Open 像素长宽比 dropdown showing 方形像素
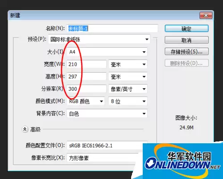 click(x=103, y=158)
